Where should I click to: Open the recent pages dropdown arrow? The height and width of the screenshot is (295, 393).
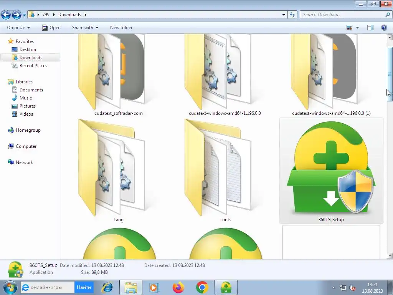[x=24, y=15]
